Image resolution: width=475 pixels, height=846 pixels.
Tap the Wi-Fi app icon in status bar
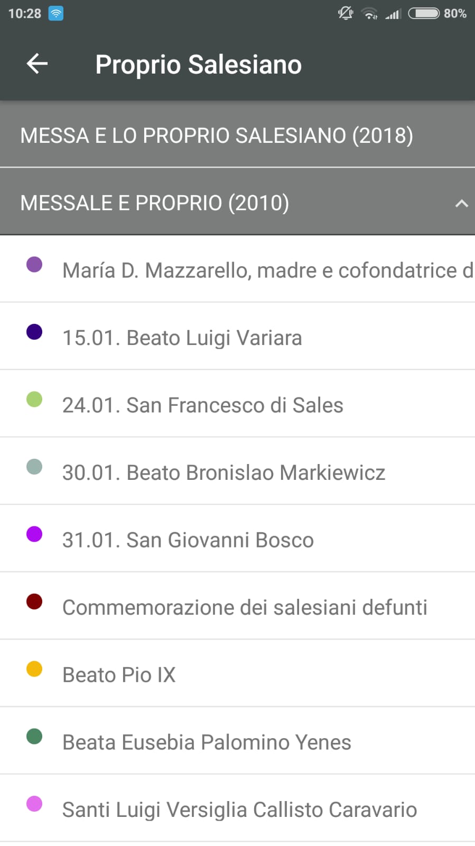click(55, 14)
